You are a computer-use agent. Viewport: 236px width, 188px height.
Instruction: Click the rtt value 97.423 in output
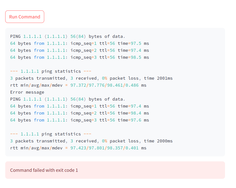(x=78, y=148)
